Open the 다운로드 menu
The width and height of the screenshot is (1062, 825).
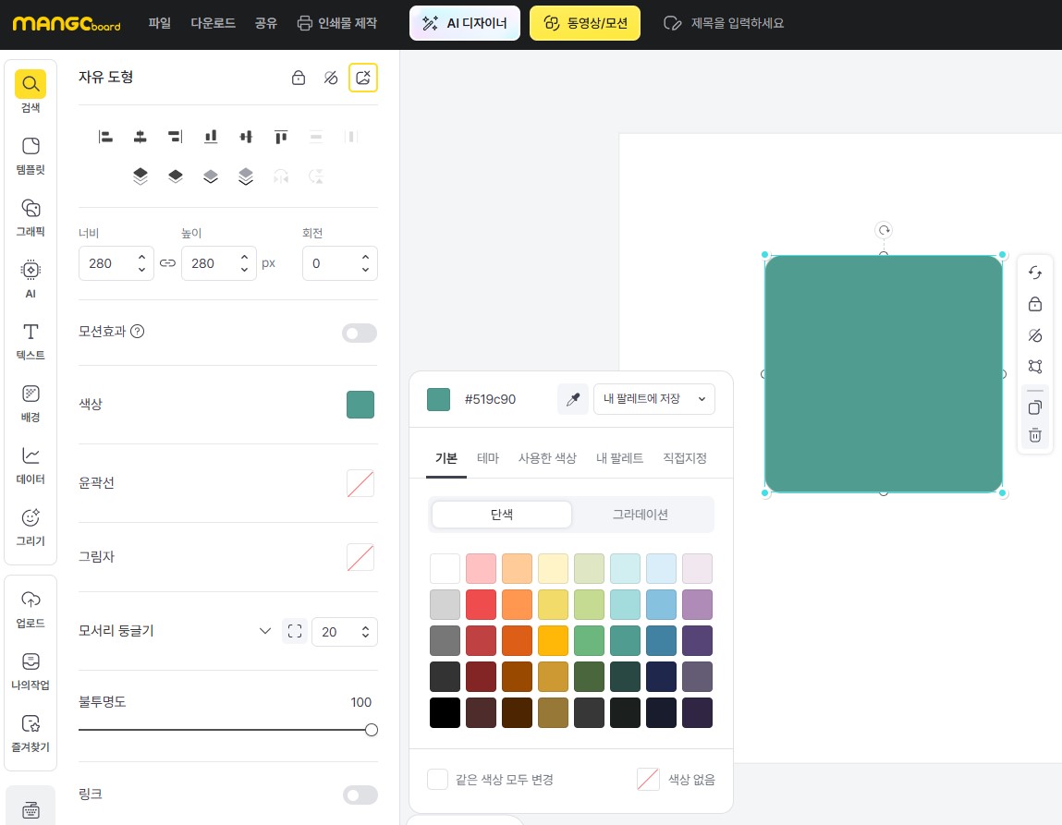(x=213, y=23)
